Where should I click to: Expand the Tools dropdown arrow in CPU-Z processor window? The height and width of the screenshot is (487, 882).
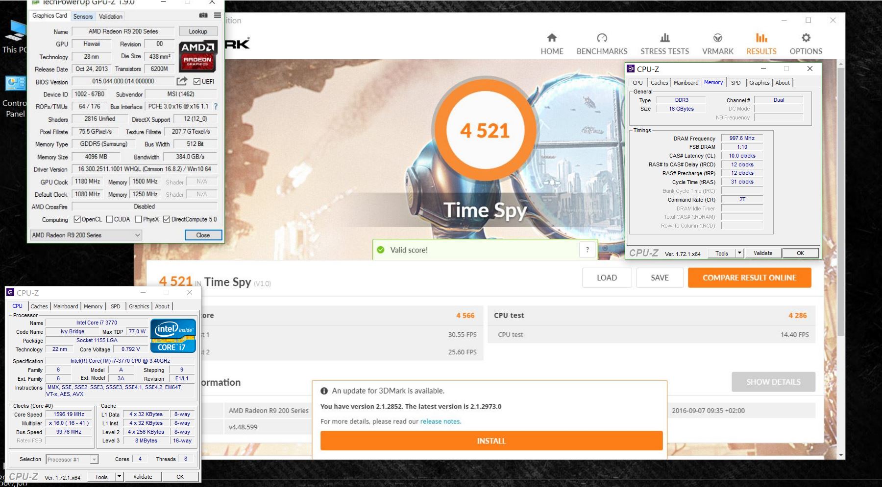(119, 476)
